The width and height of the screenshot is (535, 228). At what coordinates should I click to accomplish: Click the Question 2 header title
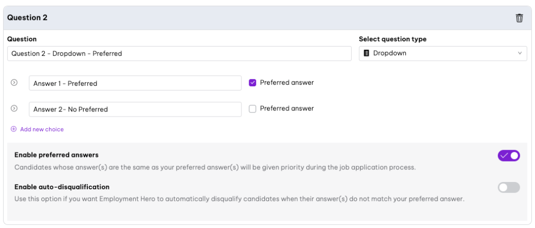point(27,18)
